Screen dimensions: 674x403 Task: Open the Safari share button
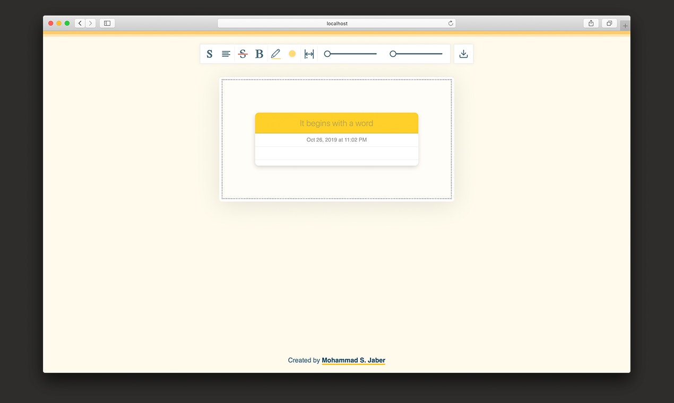[x=591, y=23]
